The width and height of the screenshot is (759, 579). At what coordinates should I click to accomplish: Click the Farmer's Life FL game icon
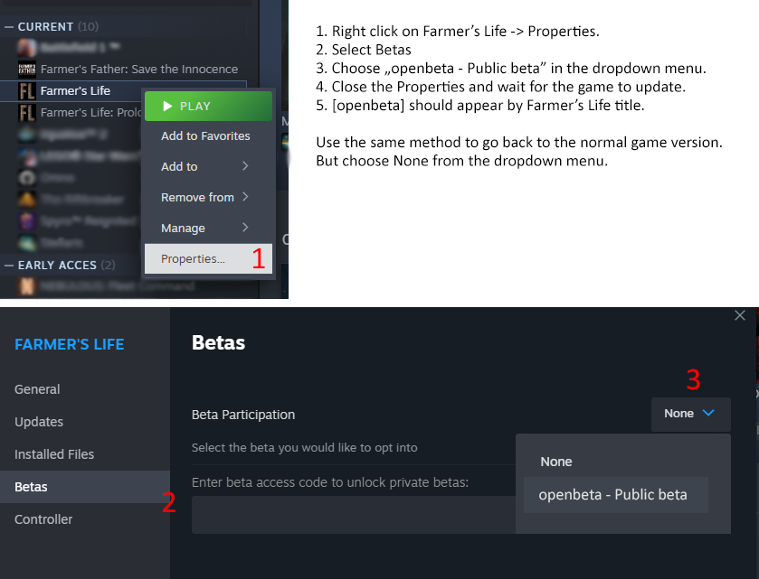[26, 91]
